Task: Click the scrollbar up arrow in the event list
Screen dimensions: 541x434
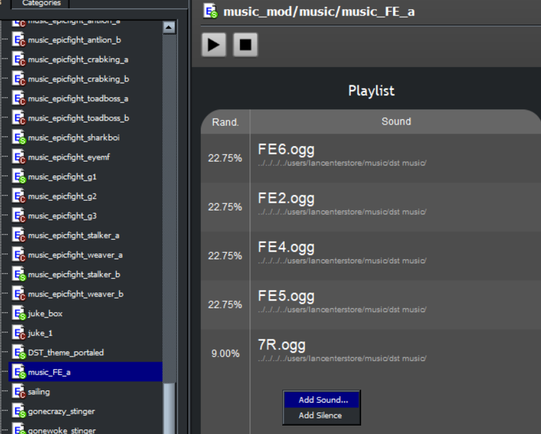Action: click(169, 26)
